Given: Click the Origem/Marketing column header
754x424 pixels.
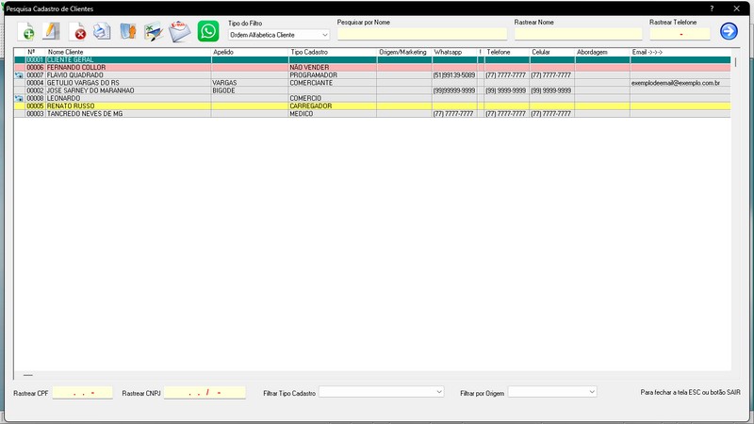Looking at the screenshot, I should click(x=404, y=52).
